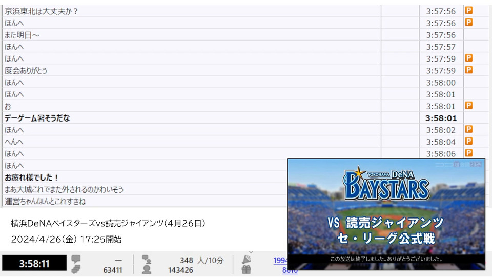Select the comment まあ大城これでまた外されるのかわいそう
Image resolution: width=492 pixels, height=277 pixels.
tap(64, 189)
